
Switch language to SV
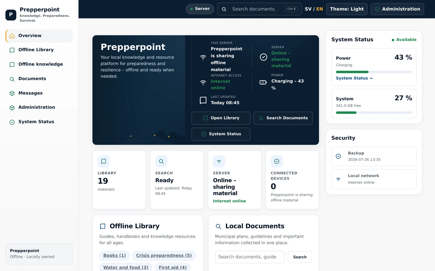point(308,9)
